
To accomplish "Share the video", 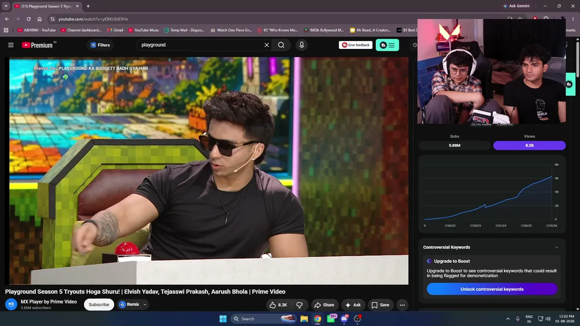I will [324, 305].
